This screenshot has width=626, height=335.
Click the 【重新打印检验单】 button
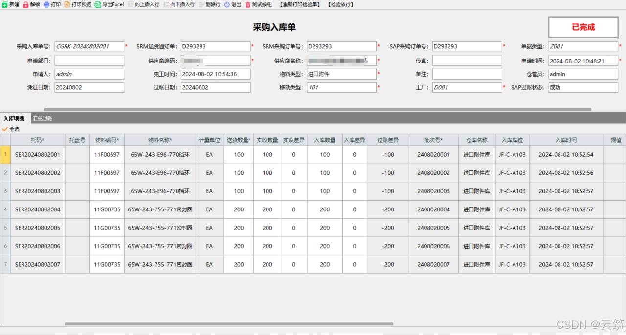[300, 4]
